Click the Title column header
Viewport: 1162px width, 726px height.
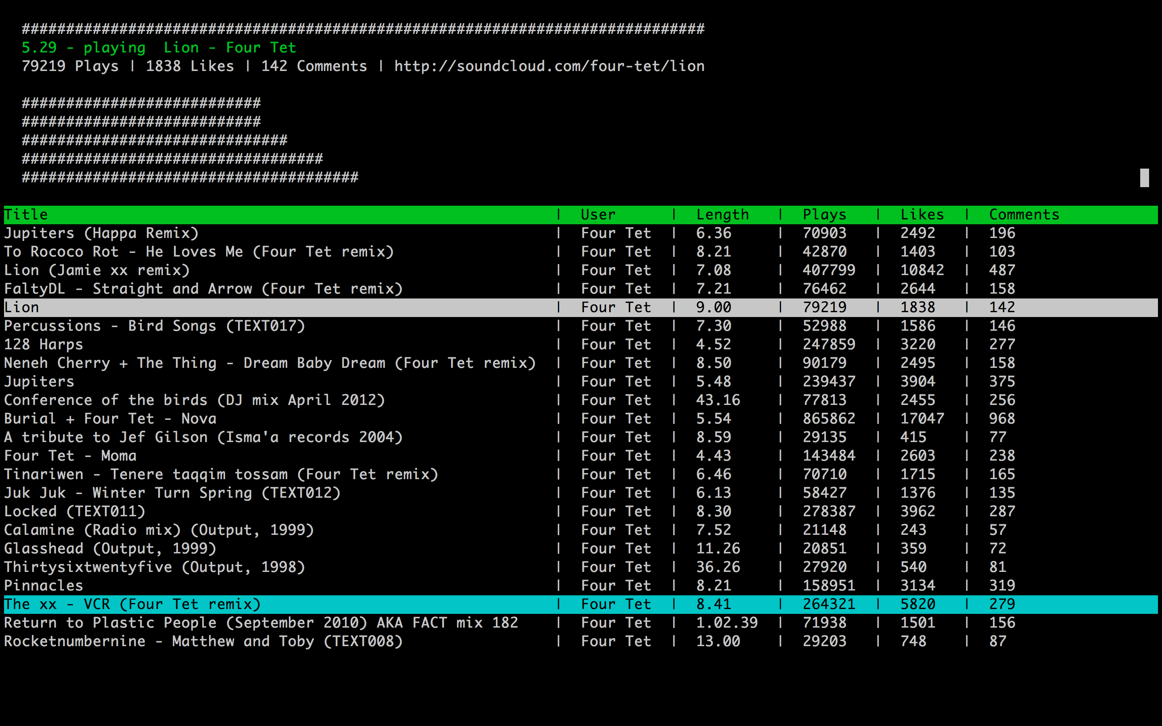tap(26, 215)
